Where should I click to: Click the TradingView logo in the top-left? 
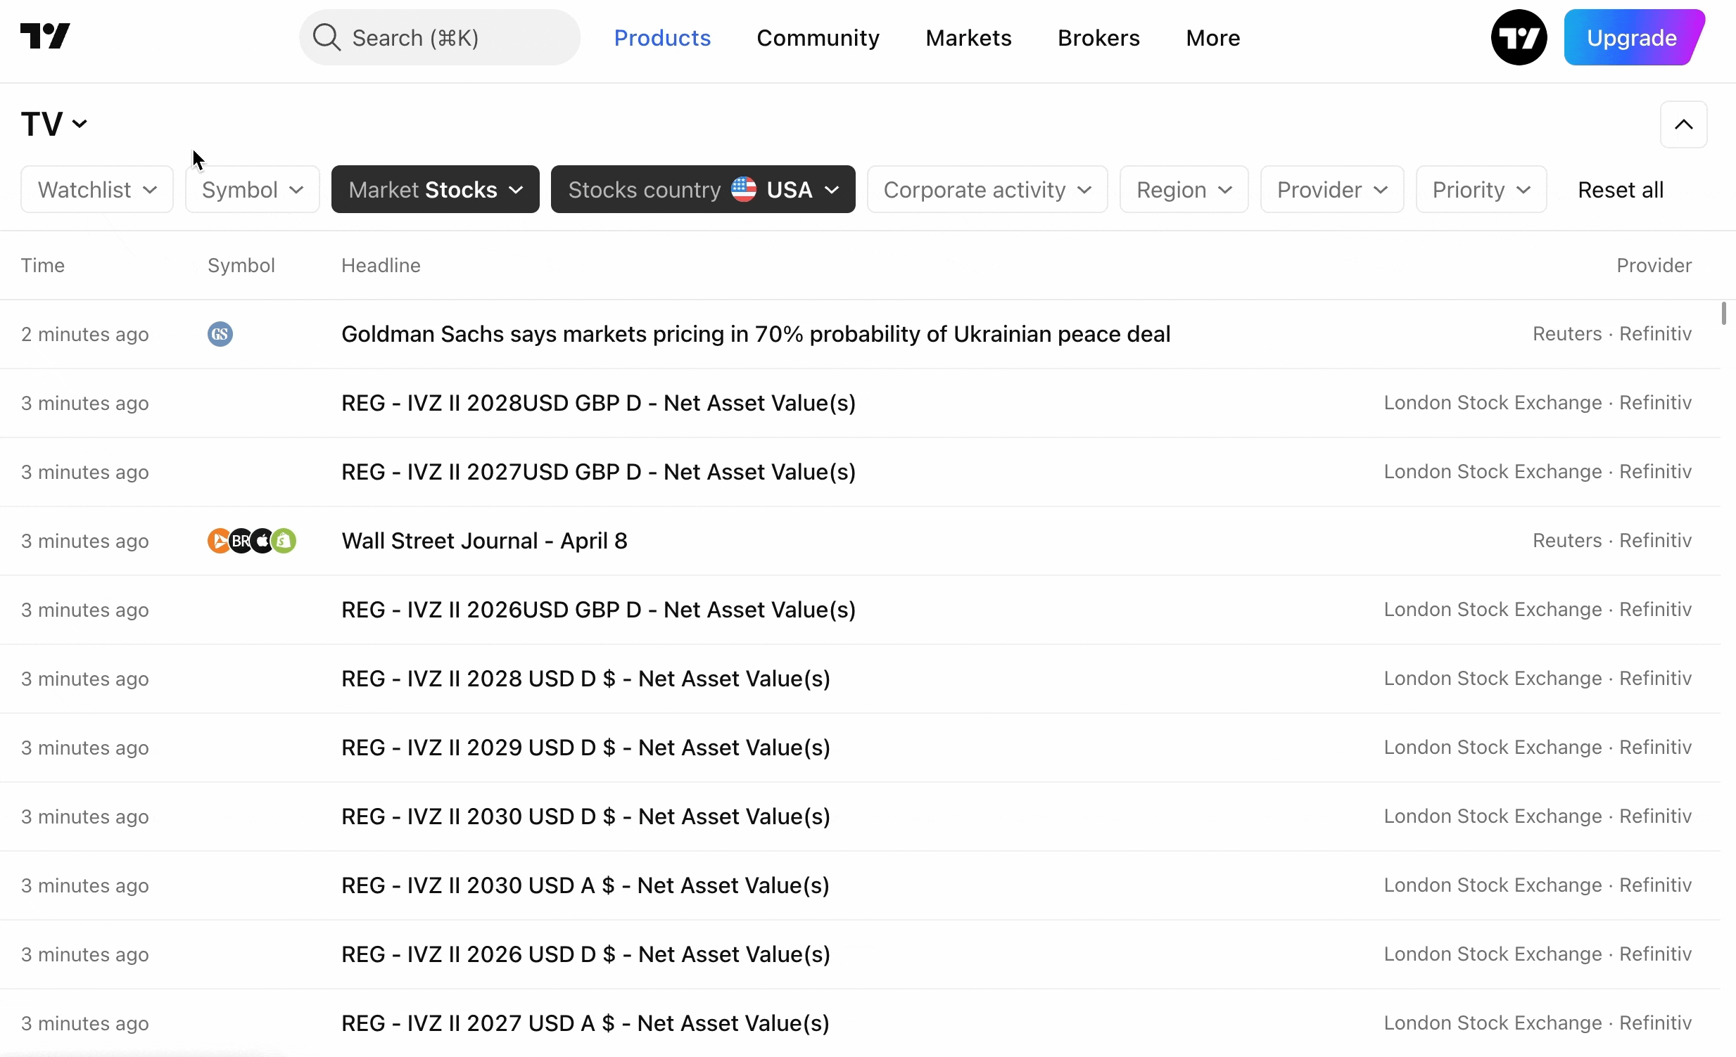(45, 37)
